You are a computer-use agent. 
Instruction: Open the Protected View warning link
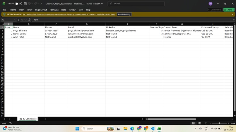coord(69,14)
